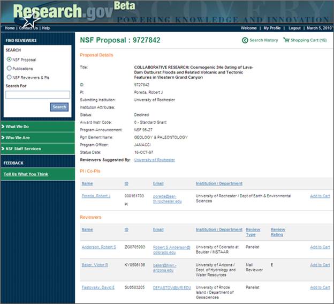This screenshot has width=334, height=304.
Task: Select the NSF Proposal radio button
Action: 9,60
